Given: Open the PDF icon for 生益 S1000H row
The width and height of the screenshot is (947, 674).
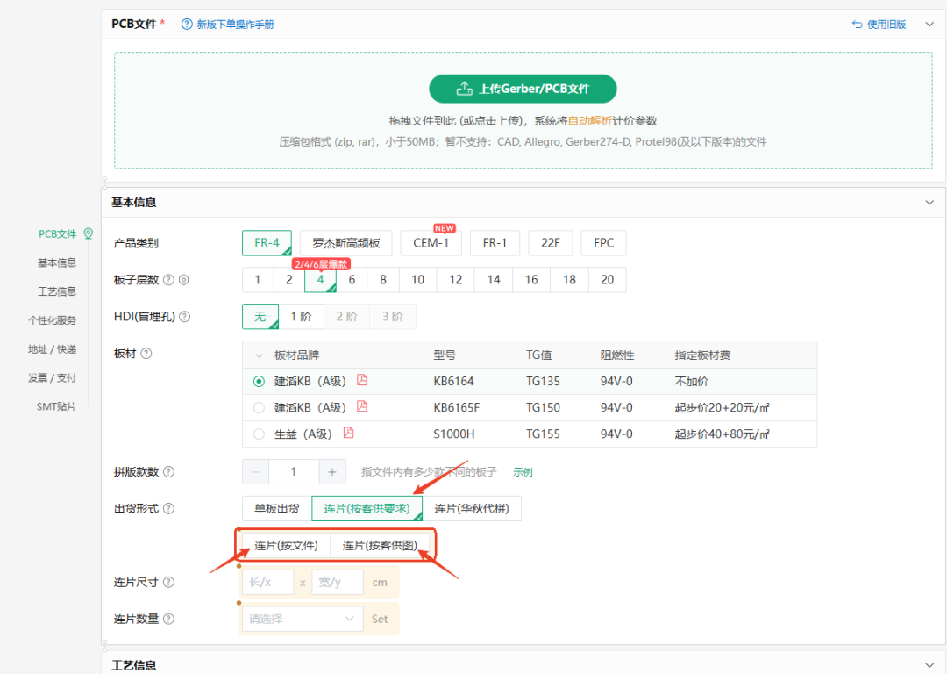Looking at the screenshot, I should click(x=348, y=433).
